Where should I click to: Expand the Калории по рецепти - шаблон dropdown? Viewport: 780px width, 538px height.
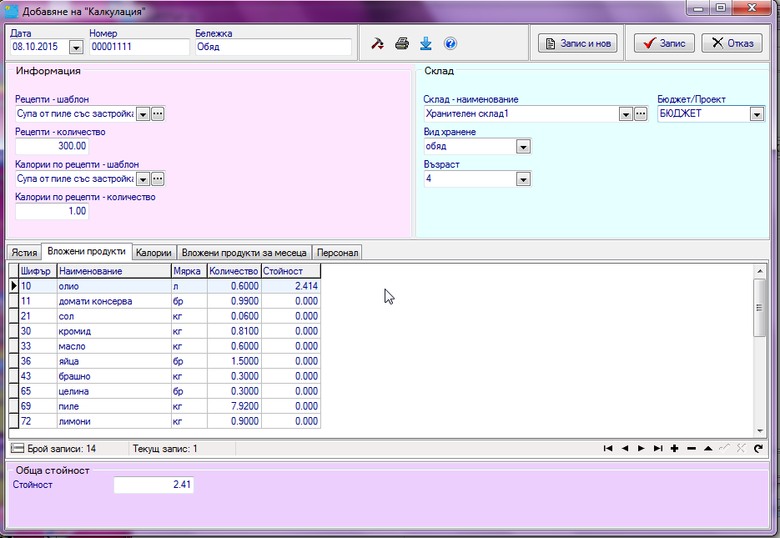(x=143, y=179)
